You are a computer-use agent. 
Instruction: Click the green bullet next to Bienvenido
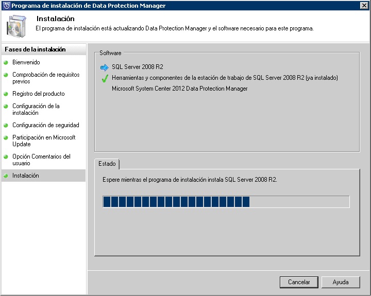coord(6,63)
